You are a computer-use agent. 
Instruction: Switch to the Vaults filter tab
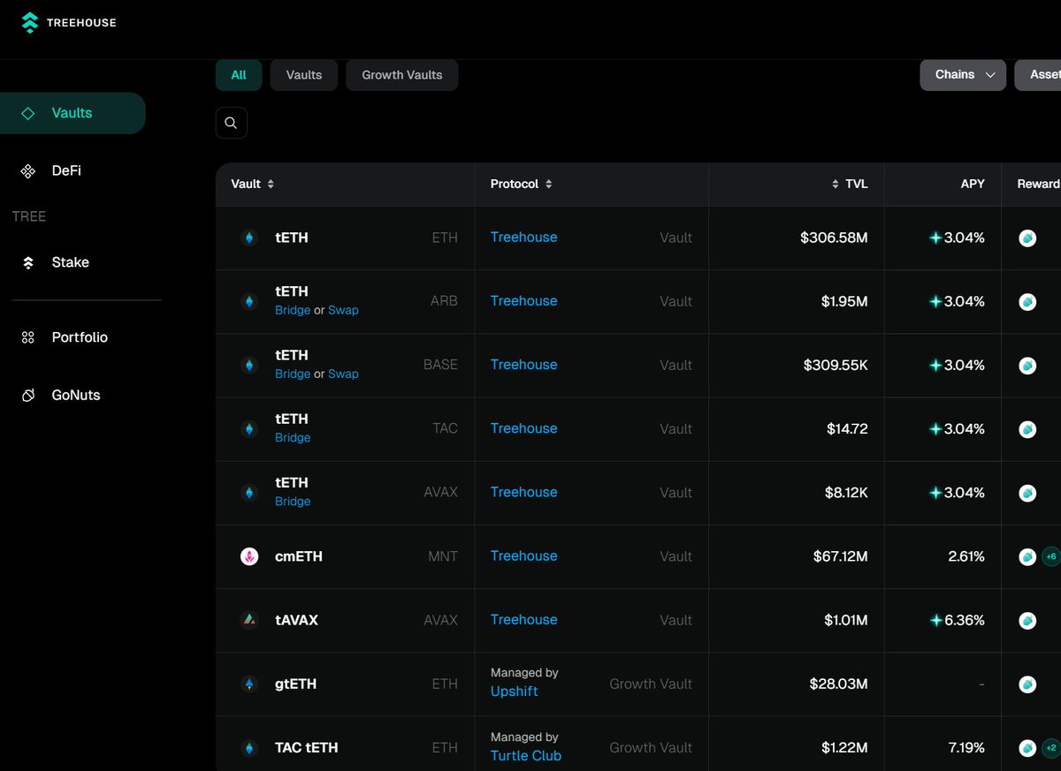tap(304, 75)
